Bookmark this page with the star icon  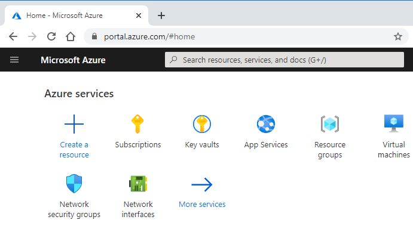click(x=397, y=36)
